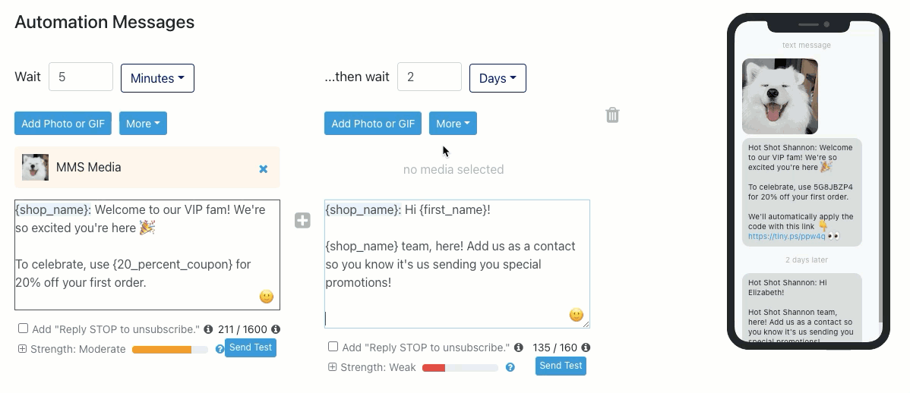
Task: Open the Minutes unit dropdown
Action: (x=157, y=78)
